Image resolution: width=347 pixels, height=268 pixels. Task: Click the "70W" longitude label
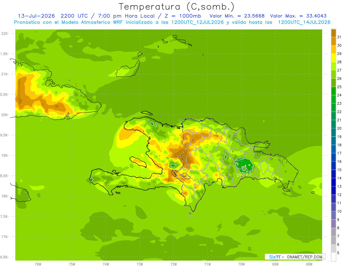coord(241,264)
